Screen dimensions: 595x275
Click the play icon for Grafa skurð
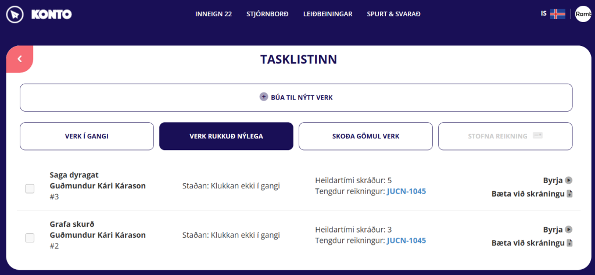(x=568, y=230)
